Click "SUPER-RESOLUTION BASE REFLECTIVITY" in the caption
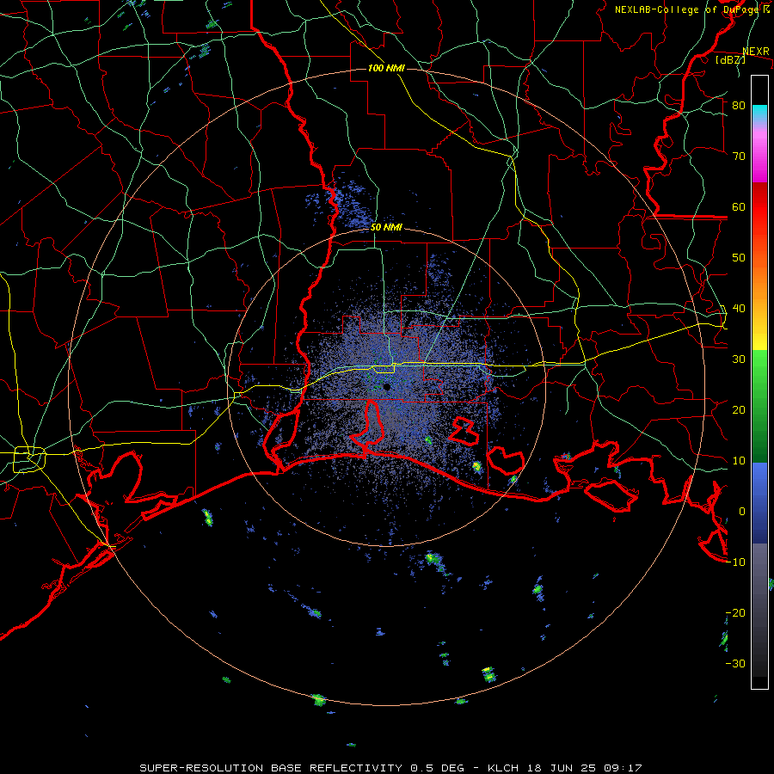Image resolution: width=774 pixels, height=774 pixels. pyautogui.click(x=271, y=768)
